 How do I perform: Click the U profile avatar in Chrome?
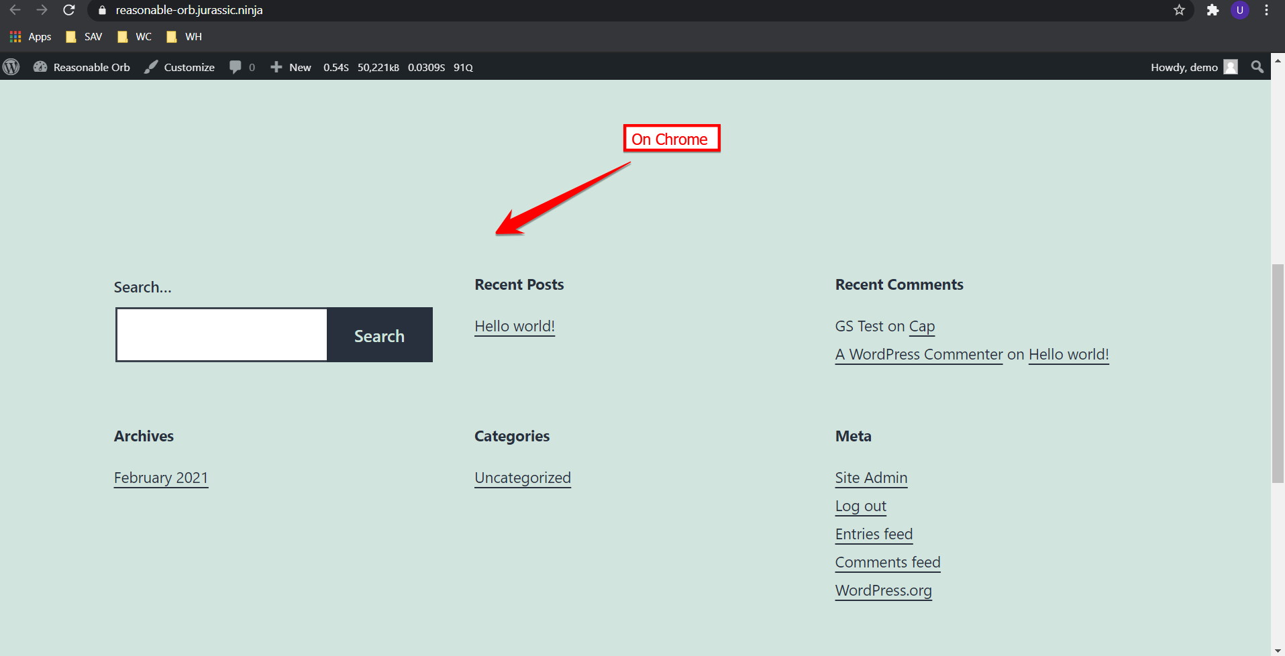1239,10
